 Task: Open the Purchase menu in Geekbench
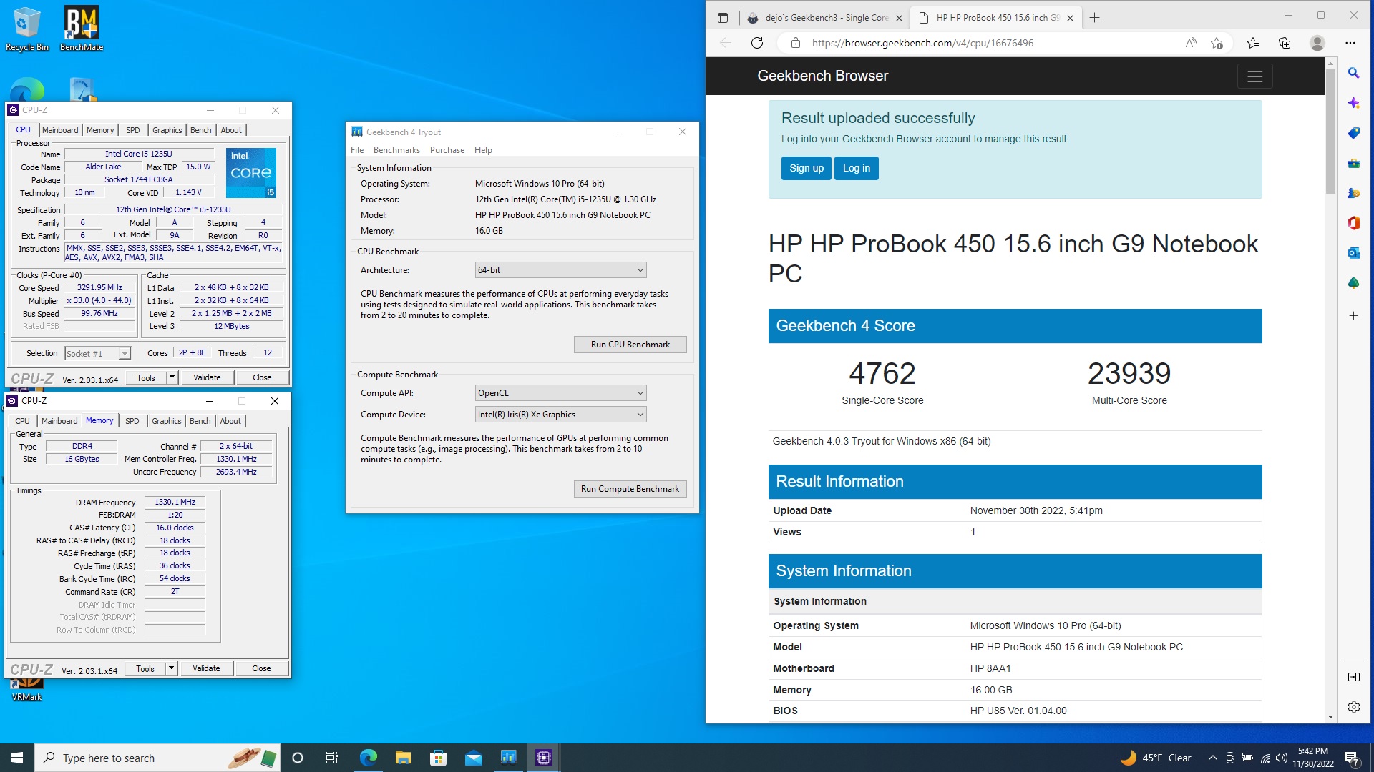[447, 150]
